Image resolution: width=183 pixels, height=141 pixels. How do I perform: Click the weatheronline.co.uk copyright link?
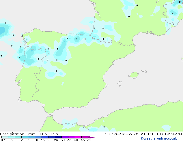159,138
